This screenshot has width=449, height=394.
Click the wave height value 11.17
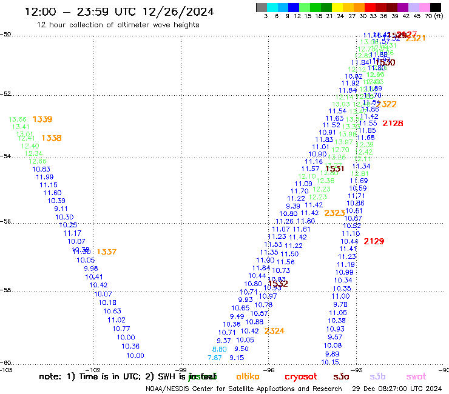point(72,233)
